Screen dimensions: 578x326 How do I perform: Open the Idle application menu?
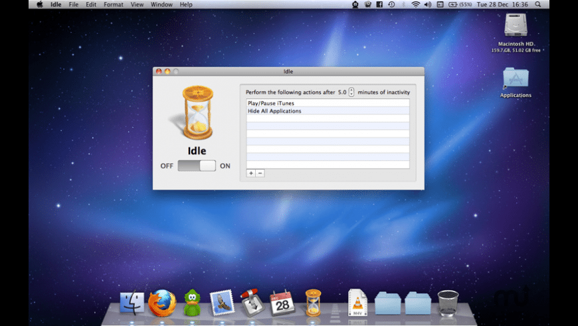pos(56,5)
